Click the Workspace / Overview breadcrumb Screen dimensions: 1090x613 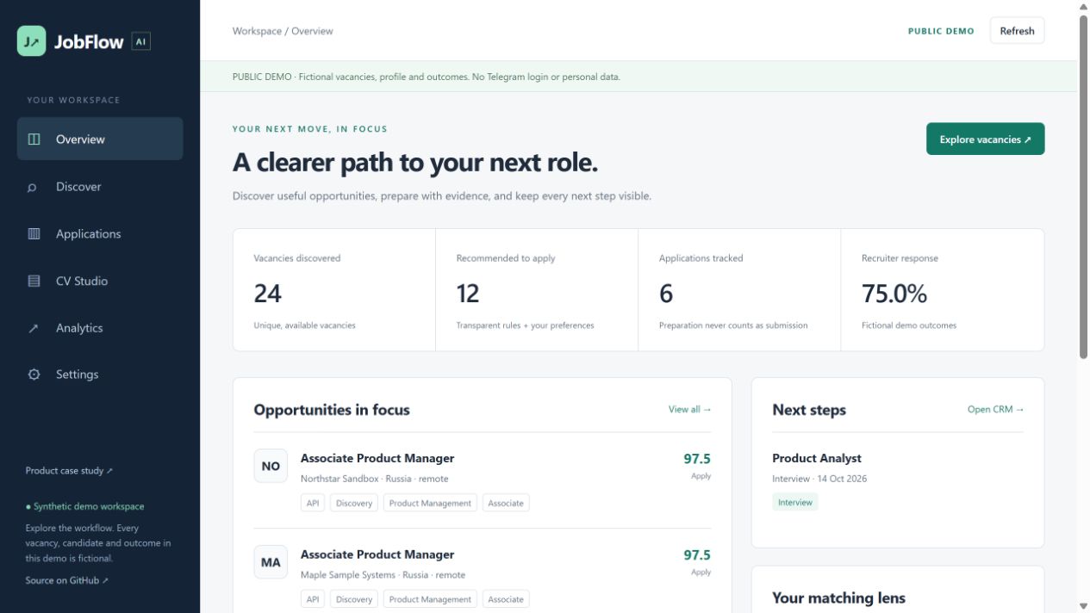[x=283, y=31]
